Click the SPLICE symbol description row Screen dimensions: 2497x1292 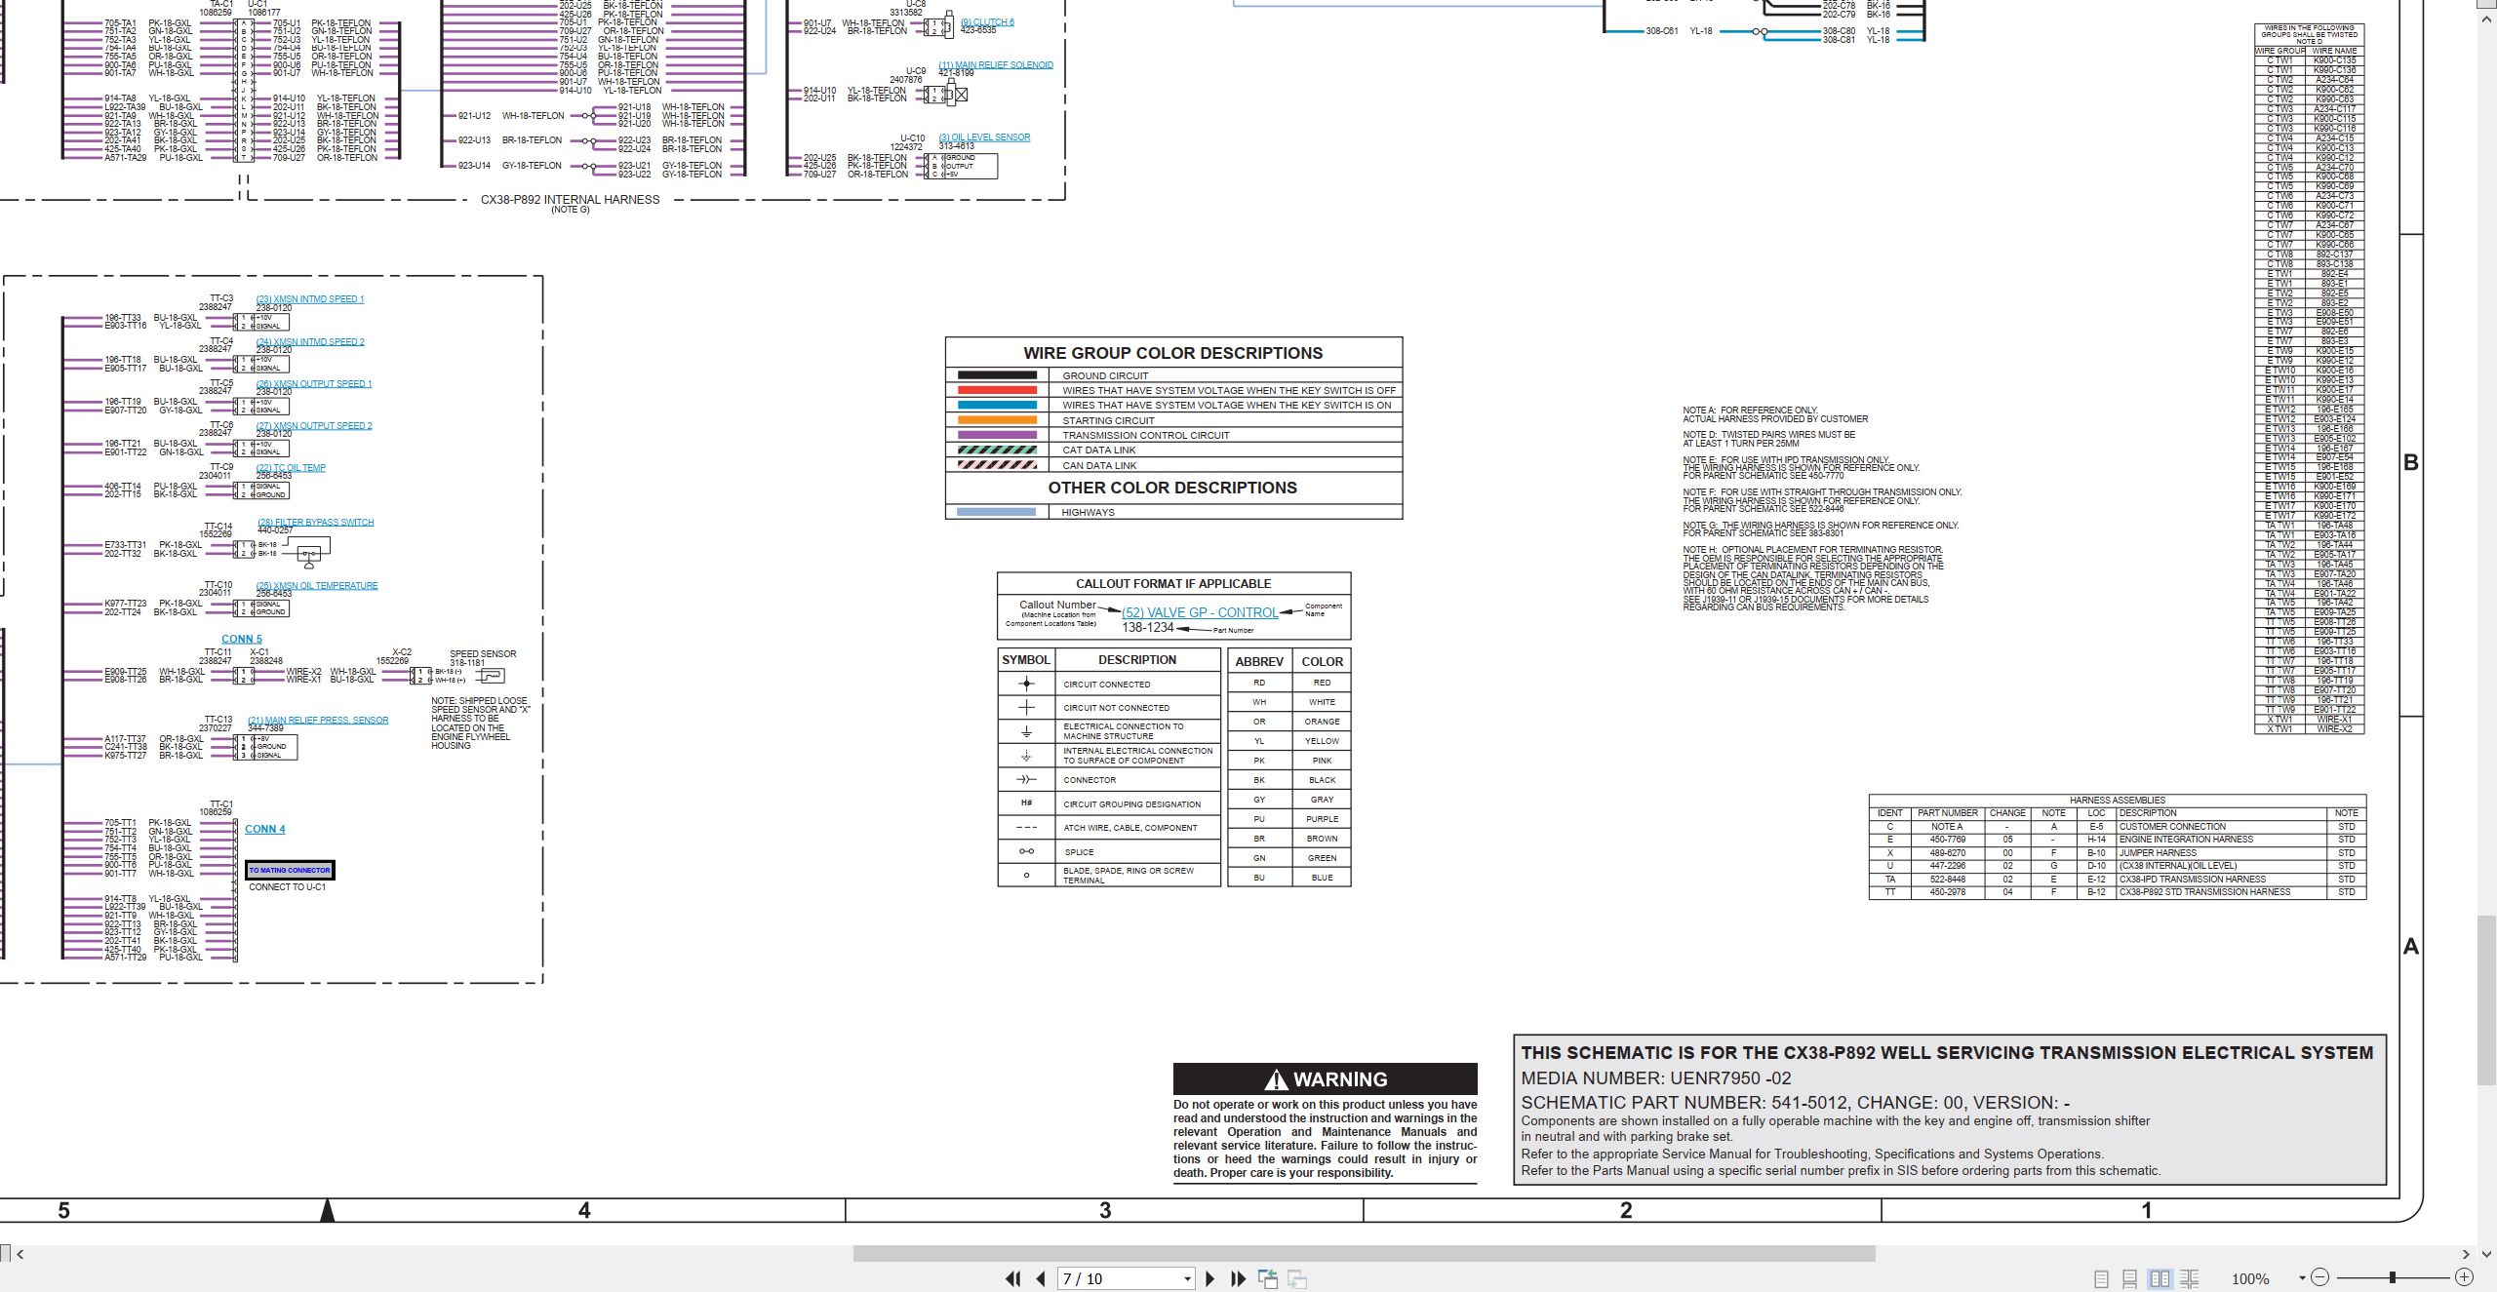pos(1109,851)
